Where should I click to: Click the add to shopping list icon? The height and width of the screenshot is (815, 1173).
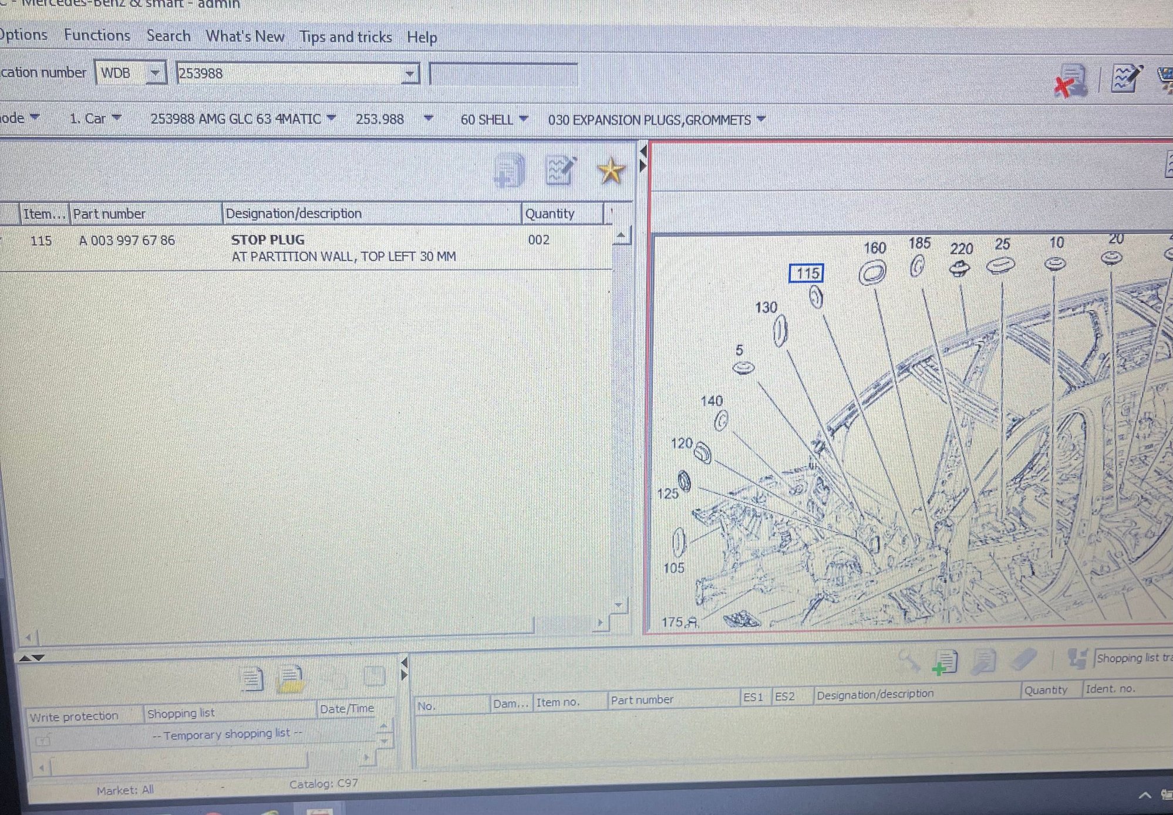(509, 171)
